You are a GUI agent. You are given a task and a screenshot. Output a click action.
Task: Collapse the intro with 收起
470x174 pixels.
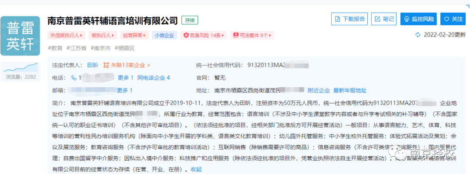(196, 169)
